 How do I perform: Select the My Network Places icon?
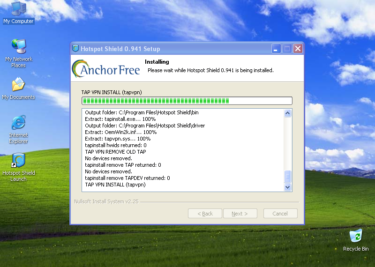(19, 53)
